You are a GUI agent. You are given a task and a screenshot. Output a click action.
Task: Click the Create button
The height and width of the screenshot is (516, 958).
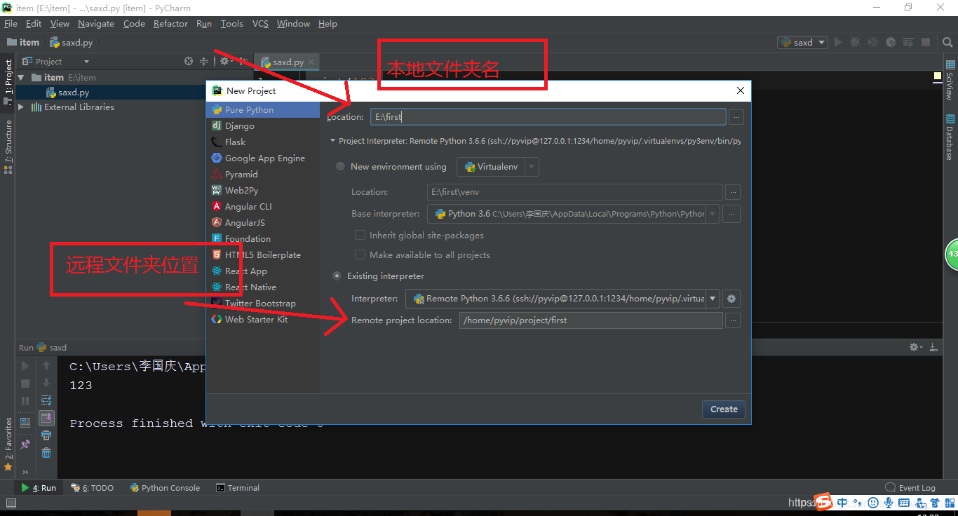(724, 409)
